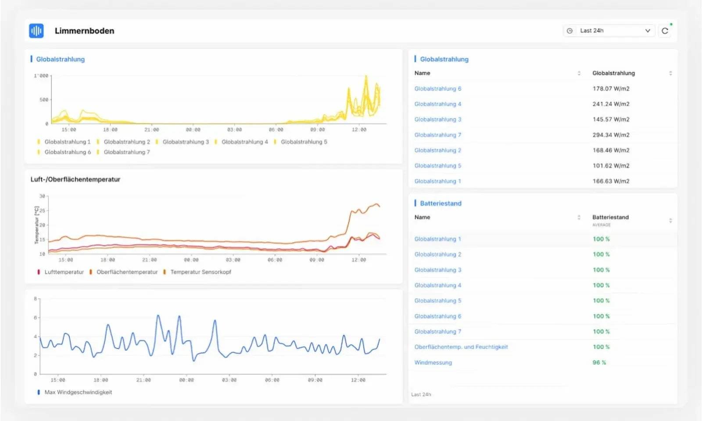Toggle Globalstrahlung 4 legend series
This screenshot has width=702, height=421.
(241, 142)
